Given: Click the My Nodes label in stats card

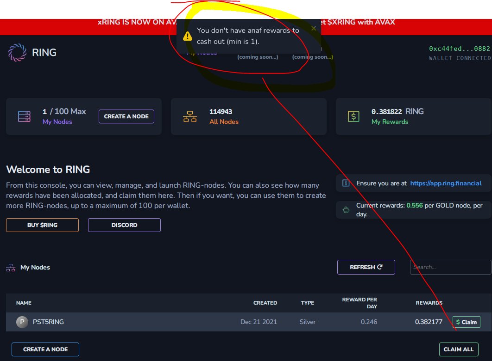Looking at the screenshot, I should [57, 122].
